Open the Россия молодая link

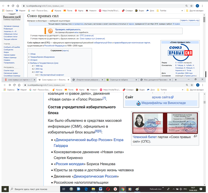tap(70, 164)
